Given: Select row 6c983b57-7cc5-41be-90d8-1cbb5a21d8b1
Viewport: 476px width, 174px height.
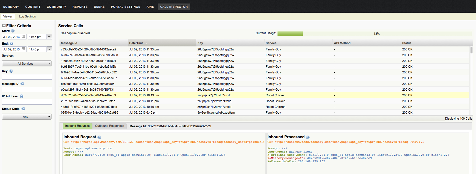Looking at the screenshot, I should 264,67.
